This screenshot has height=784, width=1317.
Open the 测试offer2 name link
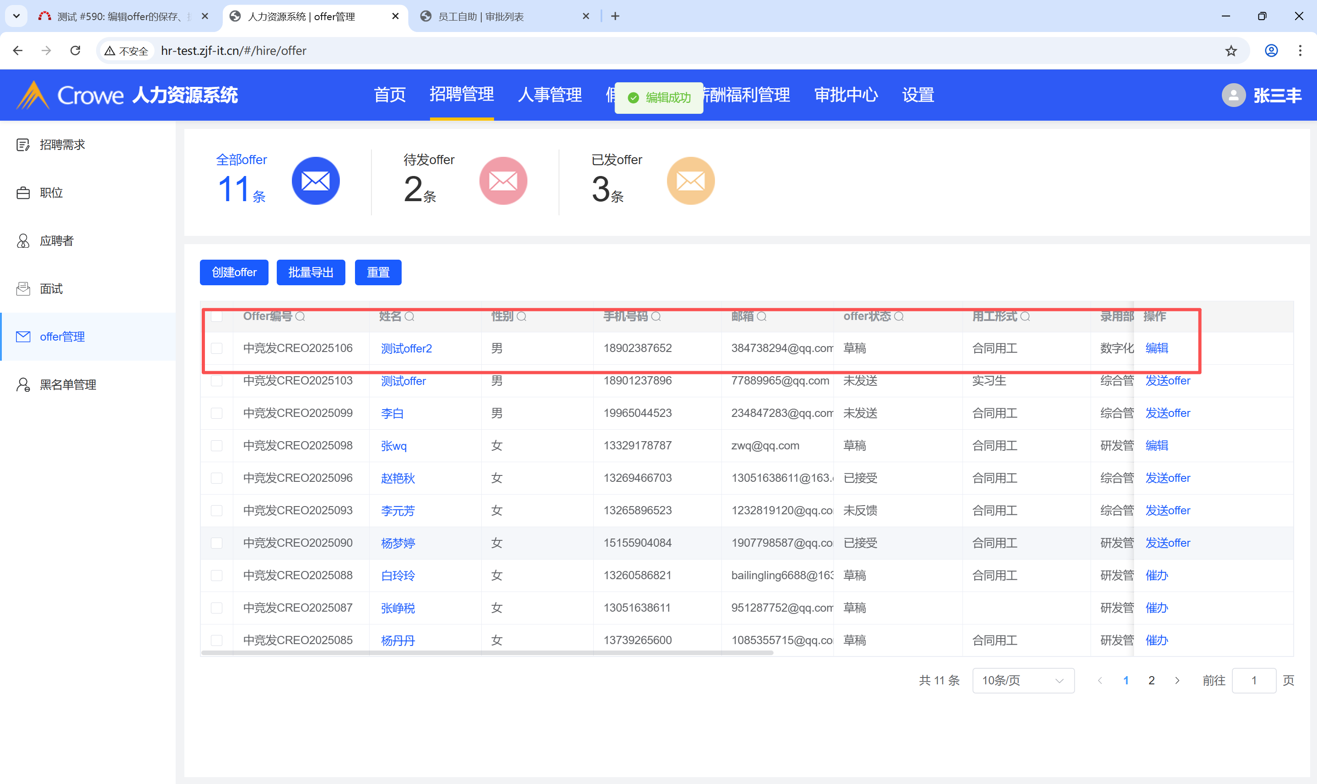click(x=406, y=349)
